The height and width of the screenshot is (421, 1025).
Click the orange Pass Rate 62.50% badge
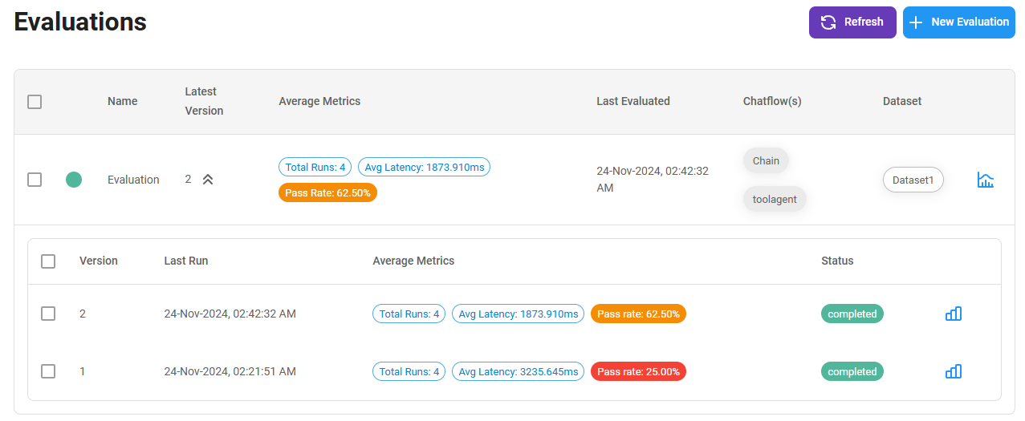(x=327, y=192)
